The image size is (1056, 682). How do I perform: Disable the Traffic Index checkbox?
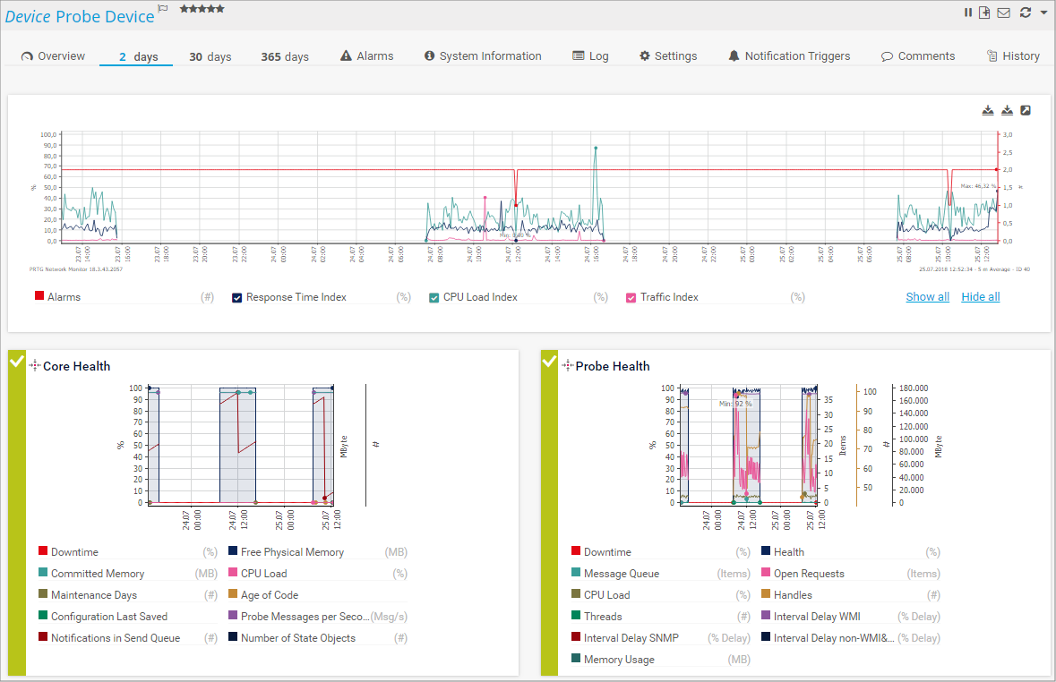(x=631, y=297)
